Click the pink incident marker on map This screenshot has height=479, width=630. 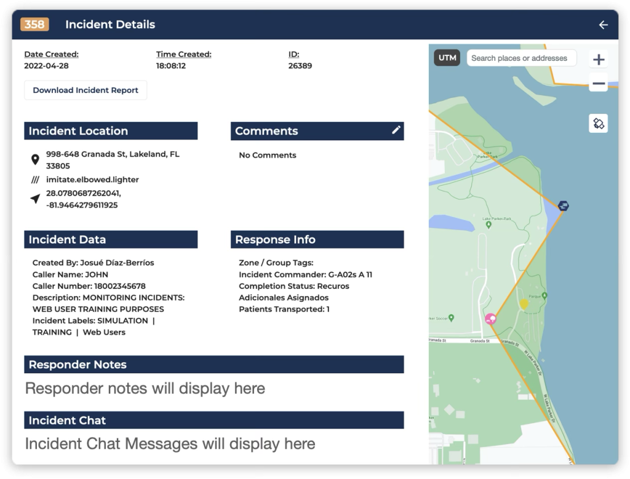coord(490,319)
